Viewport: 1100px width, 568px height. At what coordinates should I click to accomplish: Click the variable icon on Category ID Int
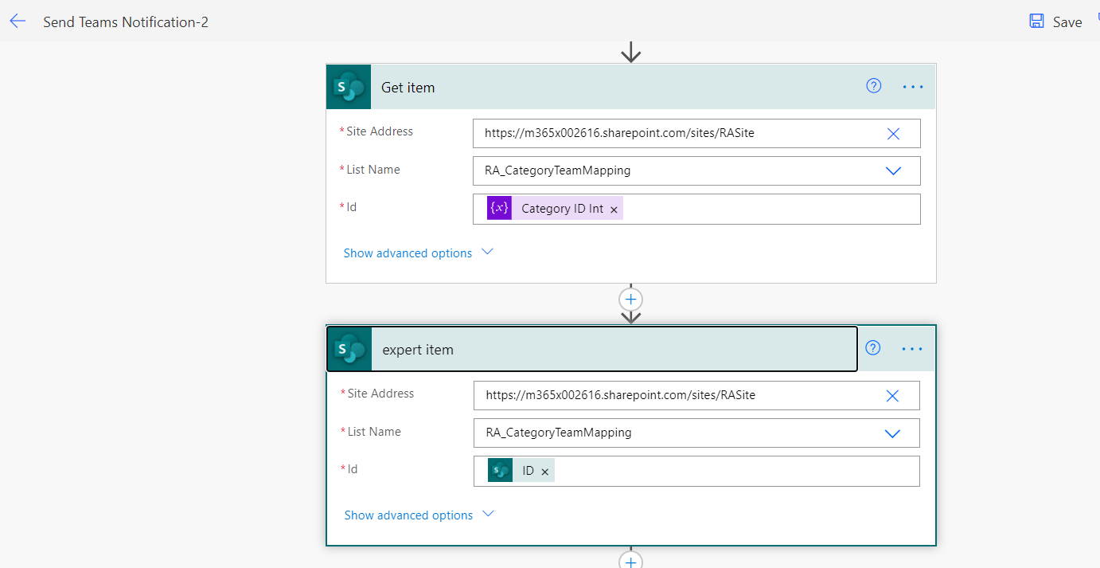click(x=499, y=209)
